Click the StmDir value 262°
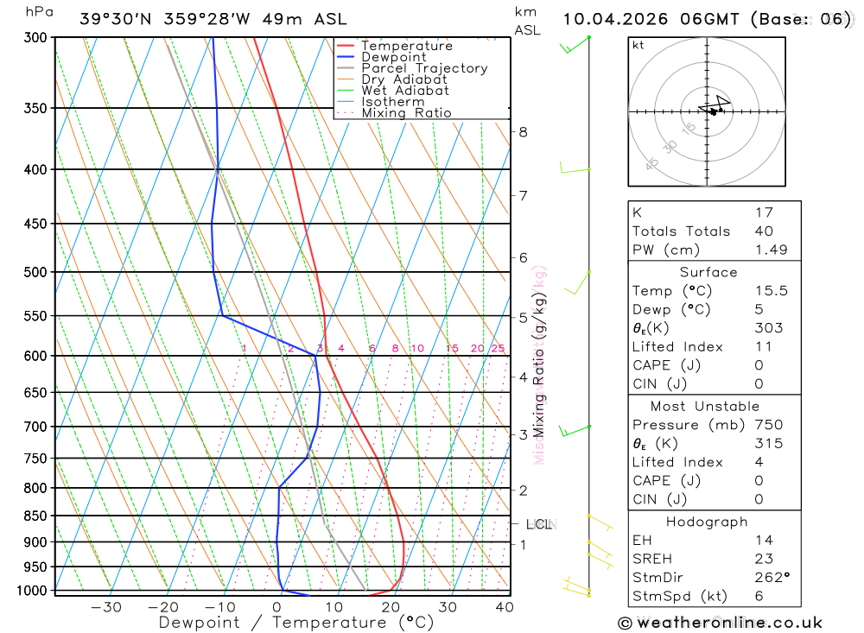864x633 pixels. 772,578
